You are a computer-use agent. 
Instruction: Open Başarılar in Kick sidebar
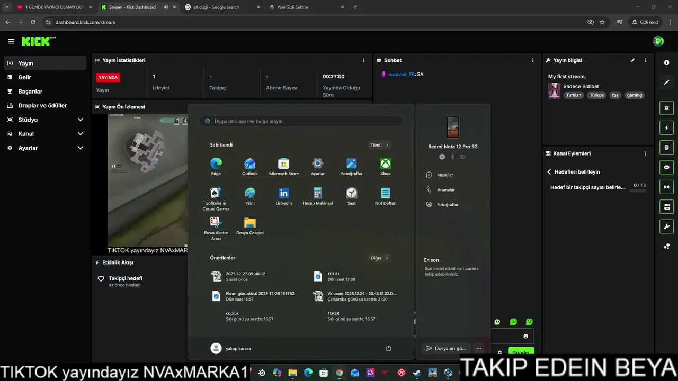(x=45, y=92)
